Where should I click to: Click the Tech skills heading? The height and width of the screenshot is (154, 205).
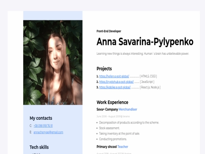[x=39, y=147]
